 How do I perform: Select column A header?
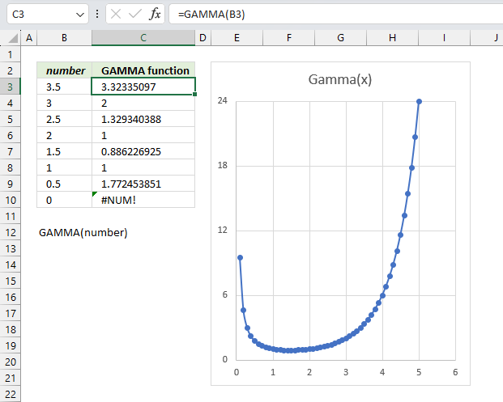click(x=29, y=38)
